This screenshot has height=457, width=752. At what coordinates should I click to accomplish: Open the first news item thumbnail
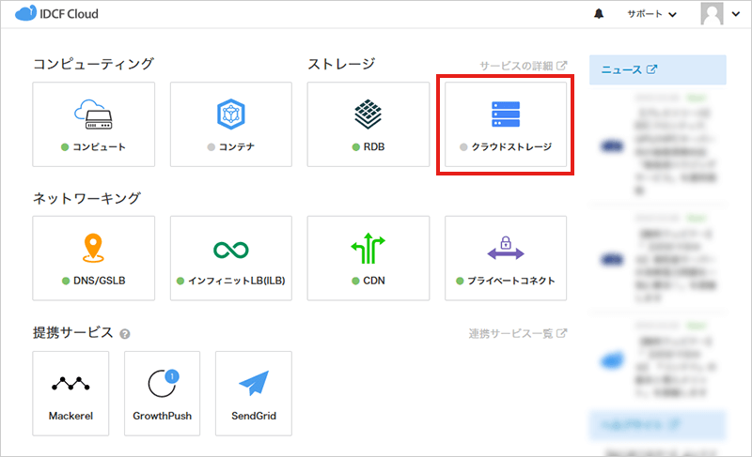click(x=612, y=146)
